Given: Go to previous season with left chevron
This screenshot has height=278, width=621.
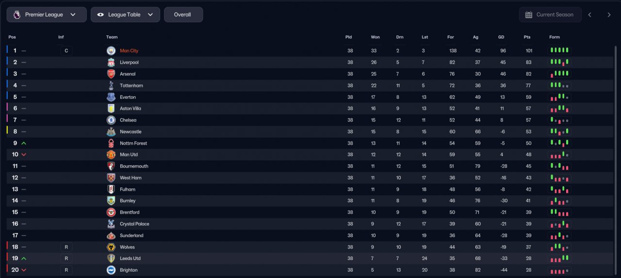Looking at the screenshot, I should click(x=590, y=15).
